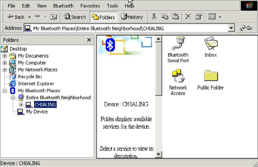Select the CHIALING label in tree
The height and width of the screenshot is (167, 258).
(45, 105)
